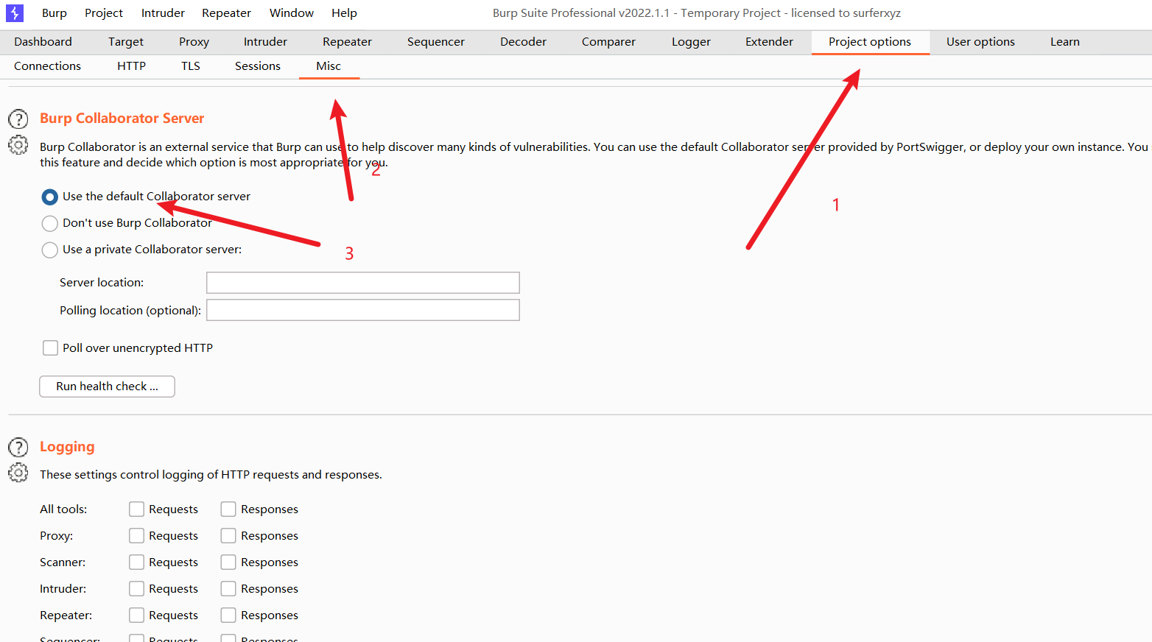1152x642 pixels.
Task: Open the Sessions sub-tab
Action: point(258,66)
